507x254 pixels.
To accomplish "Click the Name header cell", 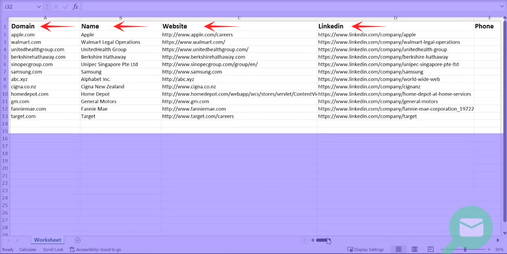I will 121,26.
